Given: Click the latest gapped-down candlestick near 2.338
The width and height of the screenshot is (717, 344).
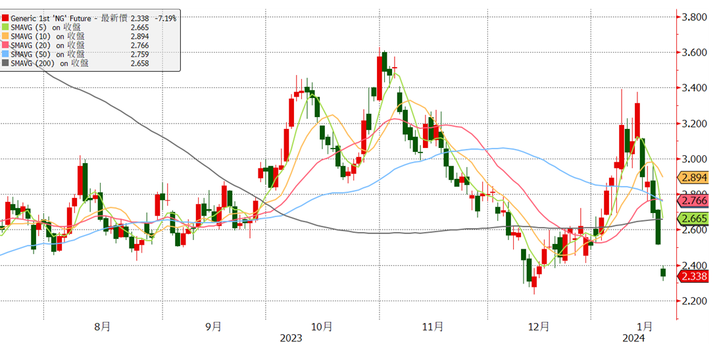Looking at the screenshot, I should click(663, 273).
